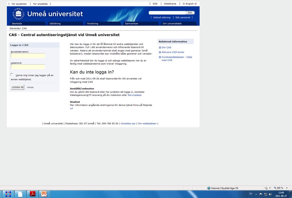Open the Samverkan navigation tab
Viewport: 292px width, 198px height.
tap(140, 24)
